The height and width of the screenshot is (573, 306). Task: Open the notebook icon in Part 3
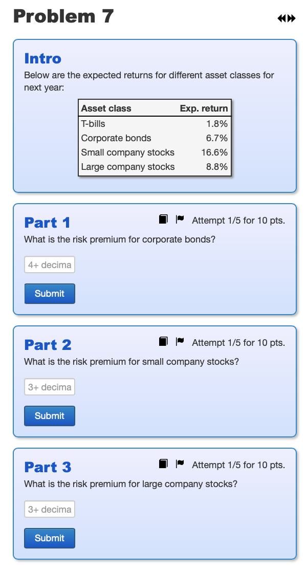pos(163,463)
